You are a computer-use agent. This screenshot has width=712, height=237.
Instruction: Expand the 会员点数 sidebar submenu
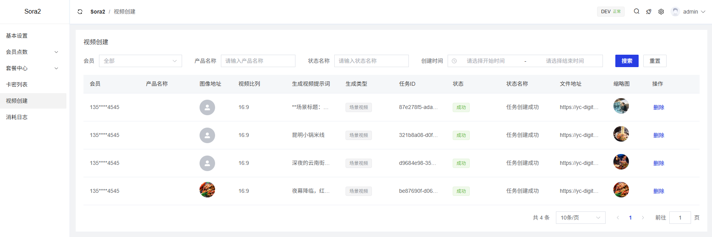[33, 52]
